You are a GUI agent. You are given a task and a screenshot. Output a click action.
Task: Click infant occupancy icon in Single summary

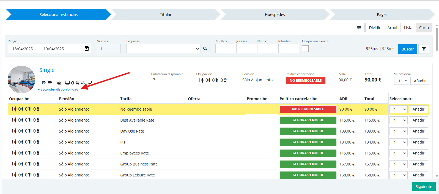225,80
